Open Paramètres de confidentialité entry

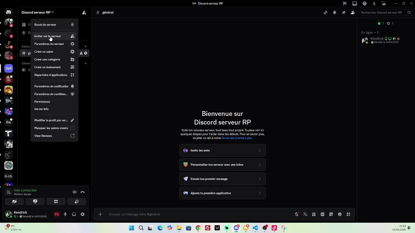click(54, 94)
